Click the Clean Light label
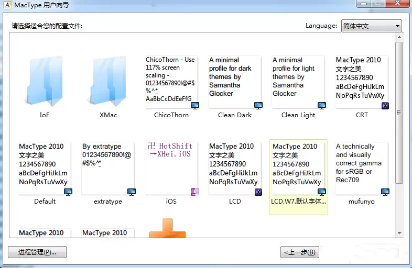 coord(298,115)
